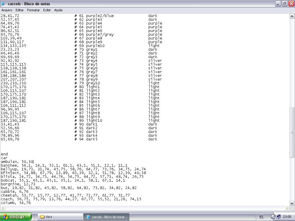The height and width of the screenshot is (221, 295).
Task: Minimize the carcols Notepad window
Action: (278, 3)
